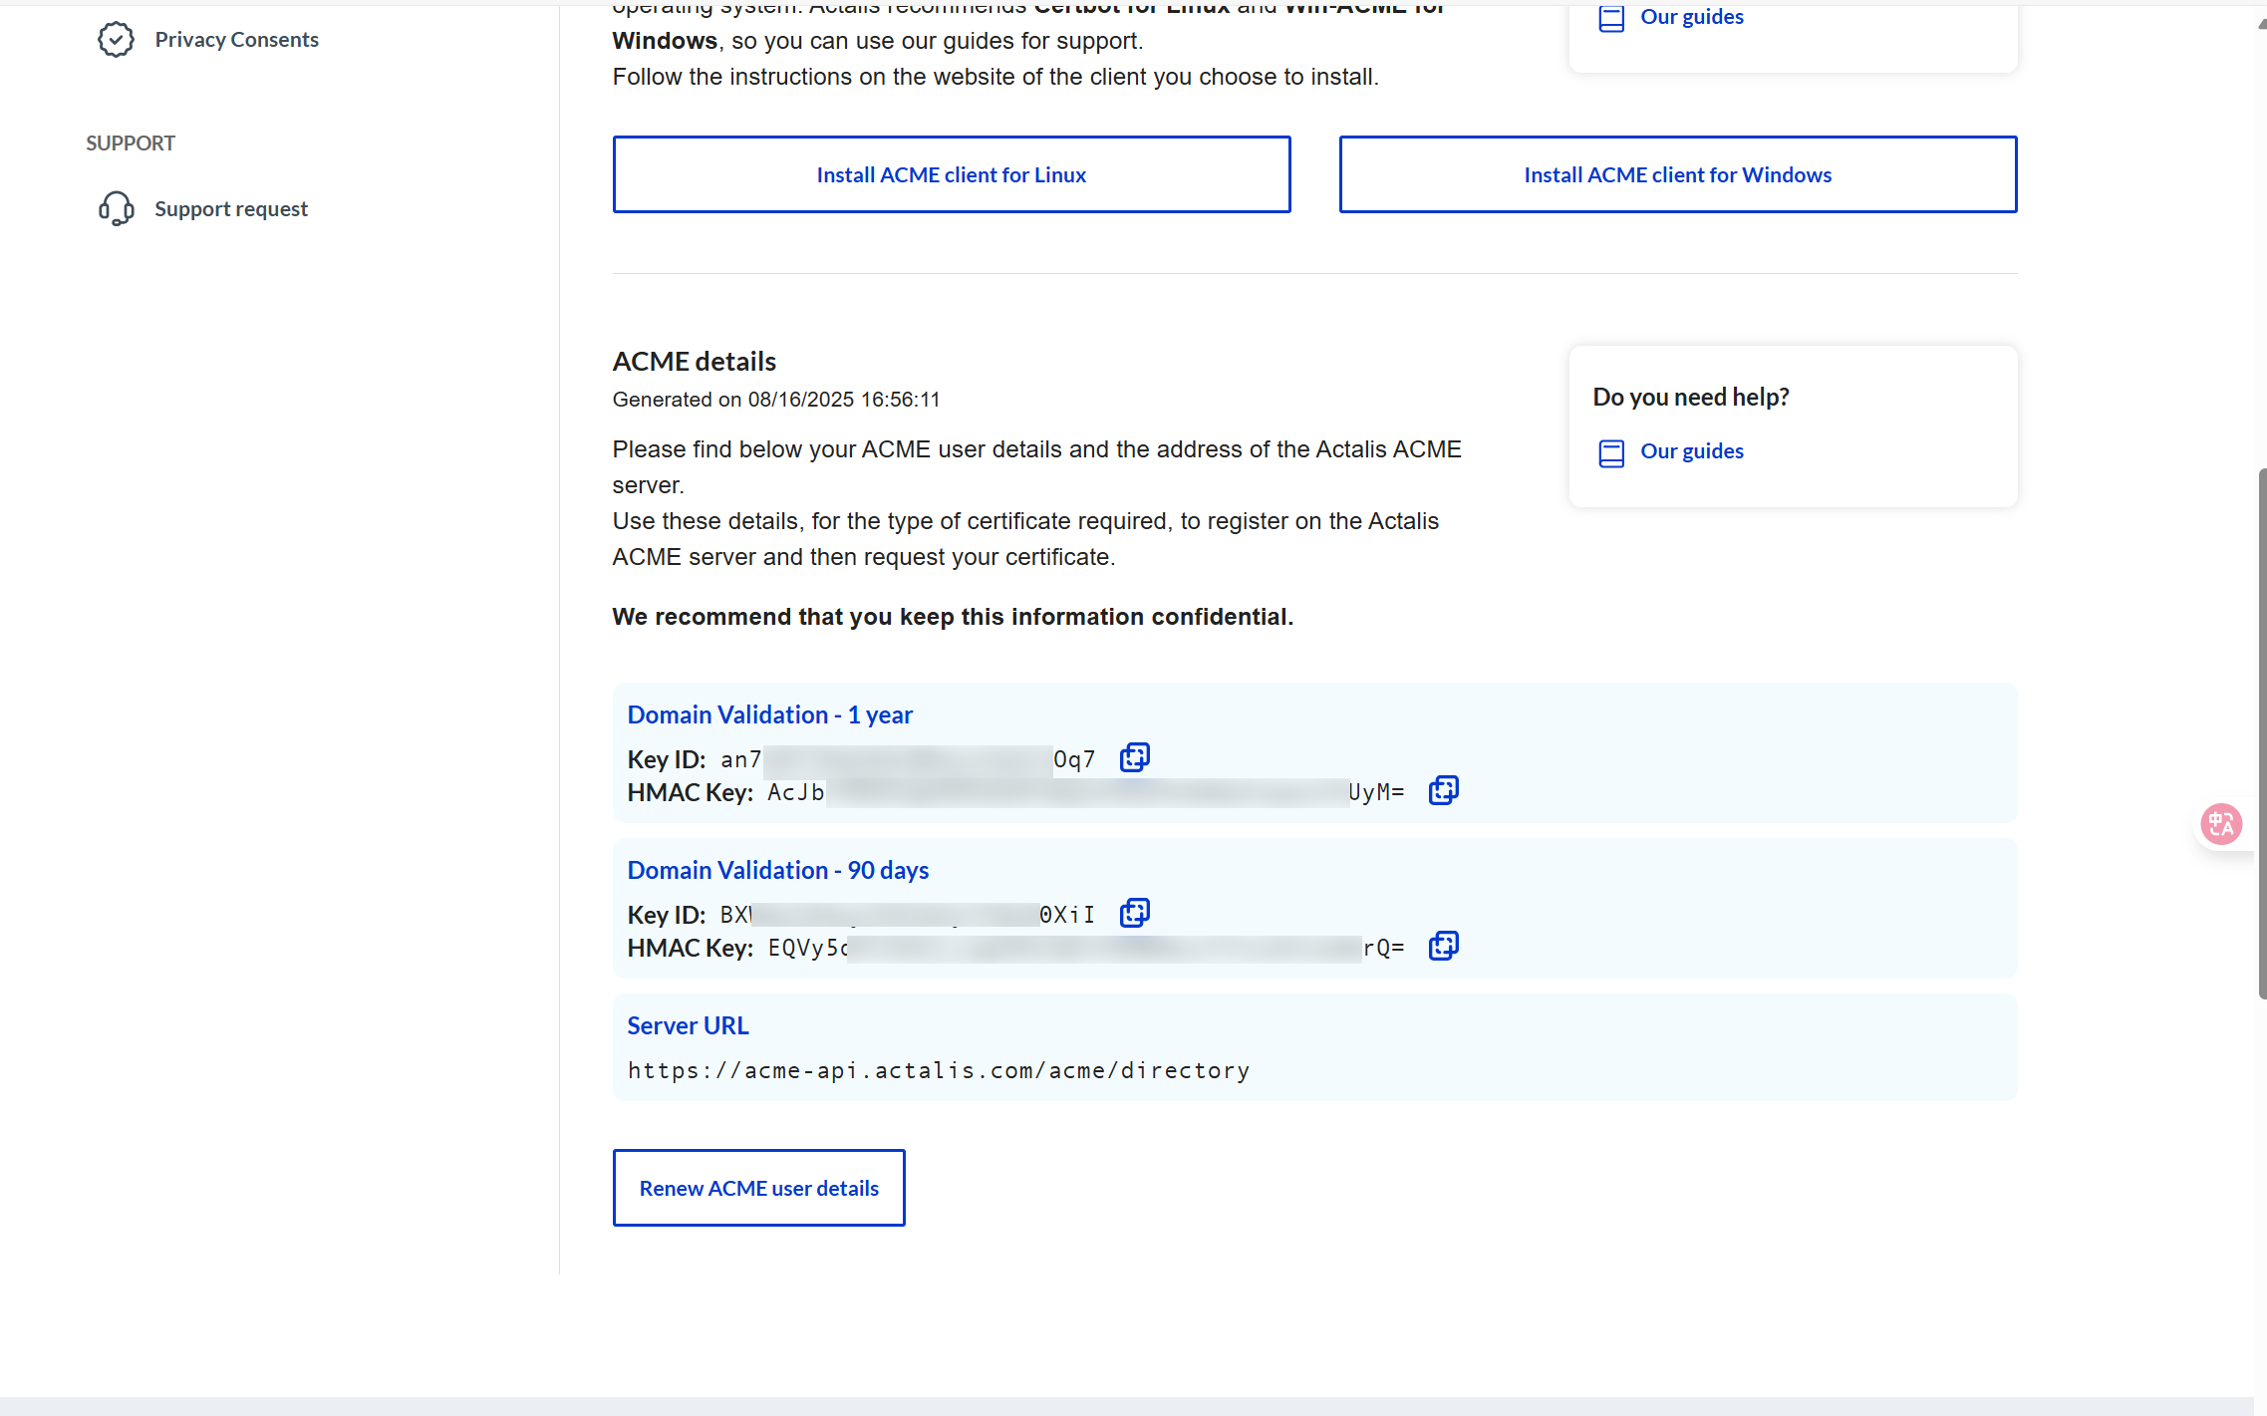Copy the 90 days Key ID
Screen dimensions: 2267x1416
pyautogui.click(x=1134, y=914)
